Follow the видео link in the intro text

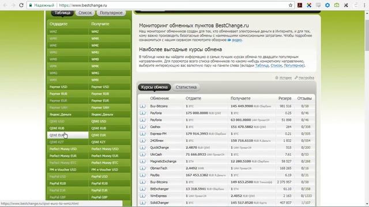click(237, 40)
